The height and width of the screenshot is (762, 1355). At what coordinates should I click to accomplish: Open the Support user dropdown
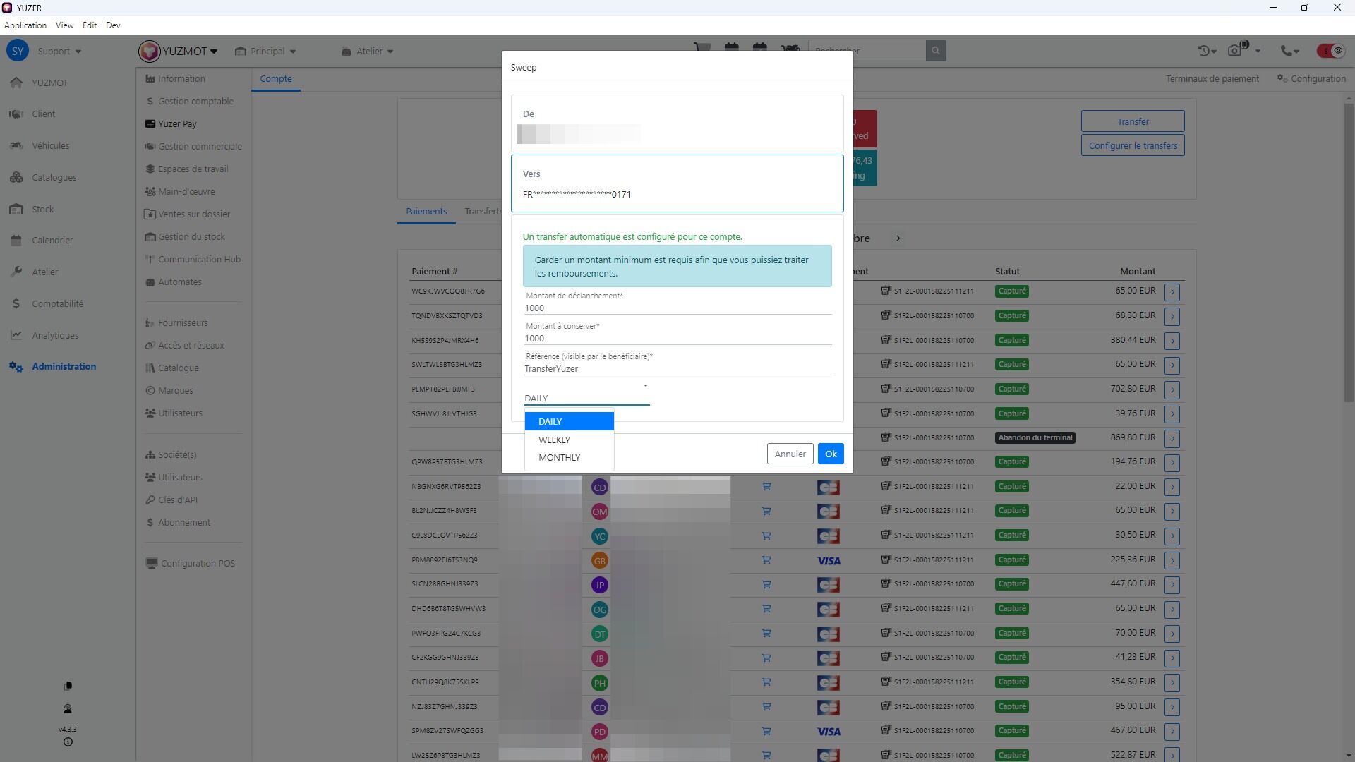click(59, 52)
